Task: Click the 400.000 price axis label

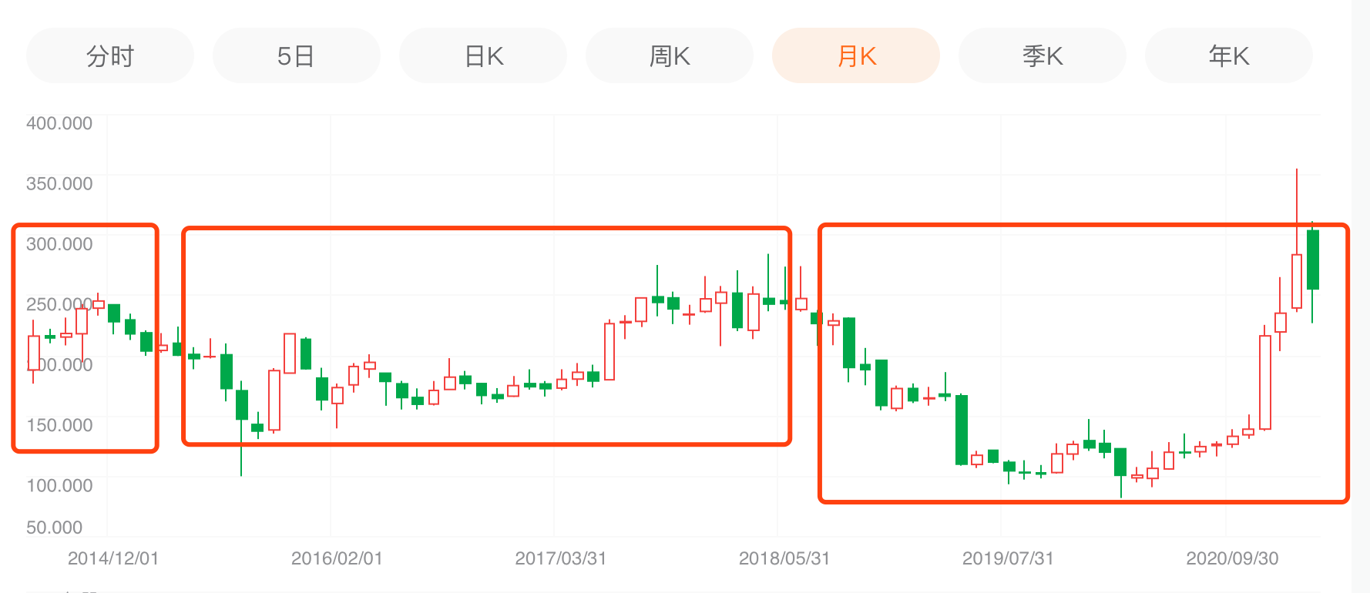Action: tap(59, 123)
